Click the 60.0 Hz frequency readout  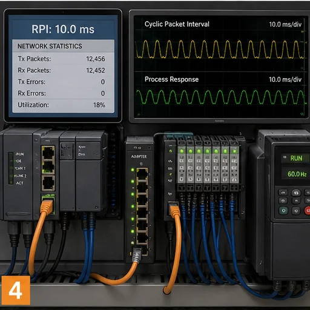[297, 174]
